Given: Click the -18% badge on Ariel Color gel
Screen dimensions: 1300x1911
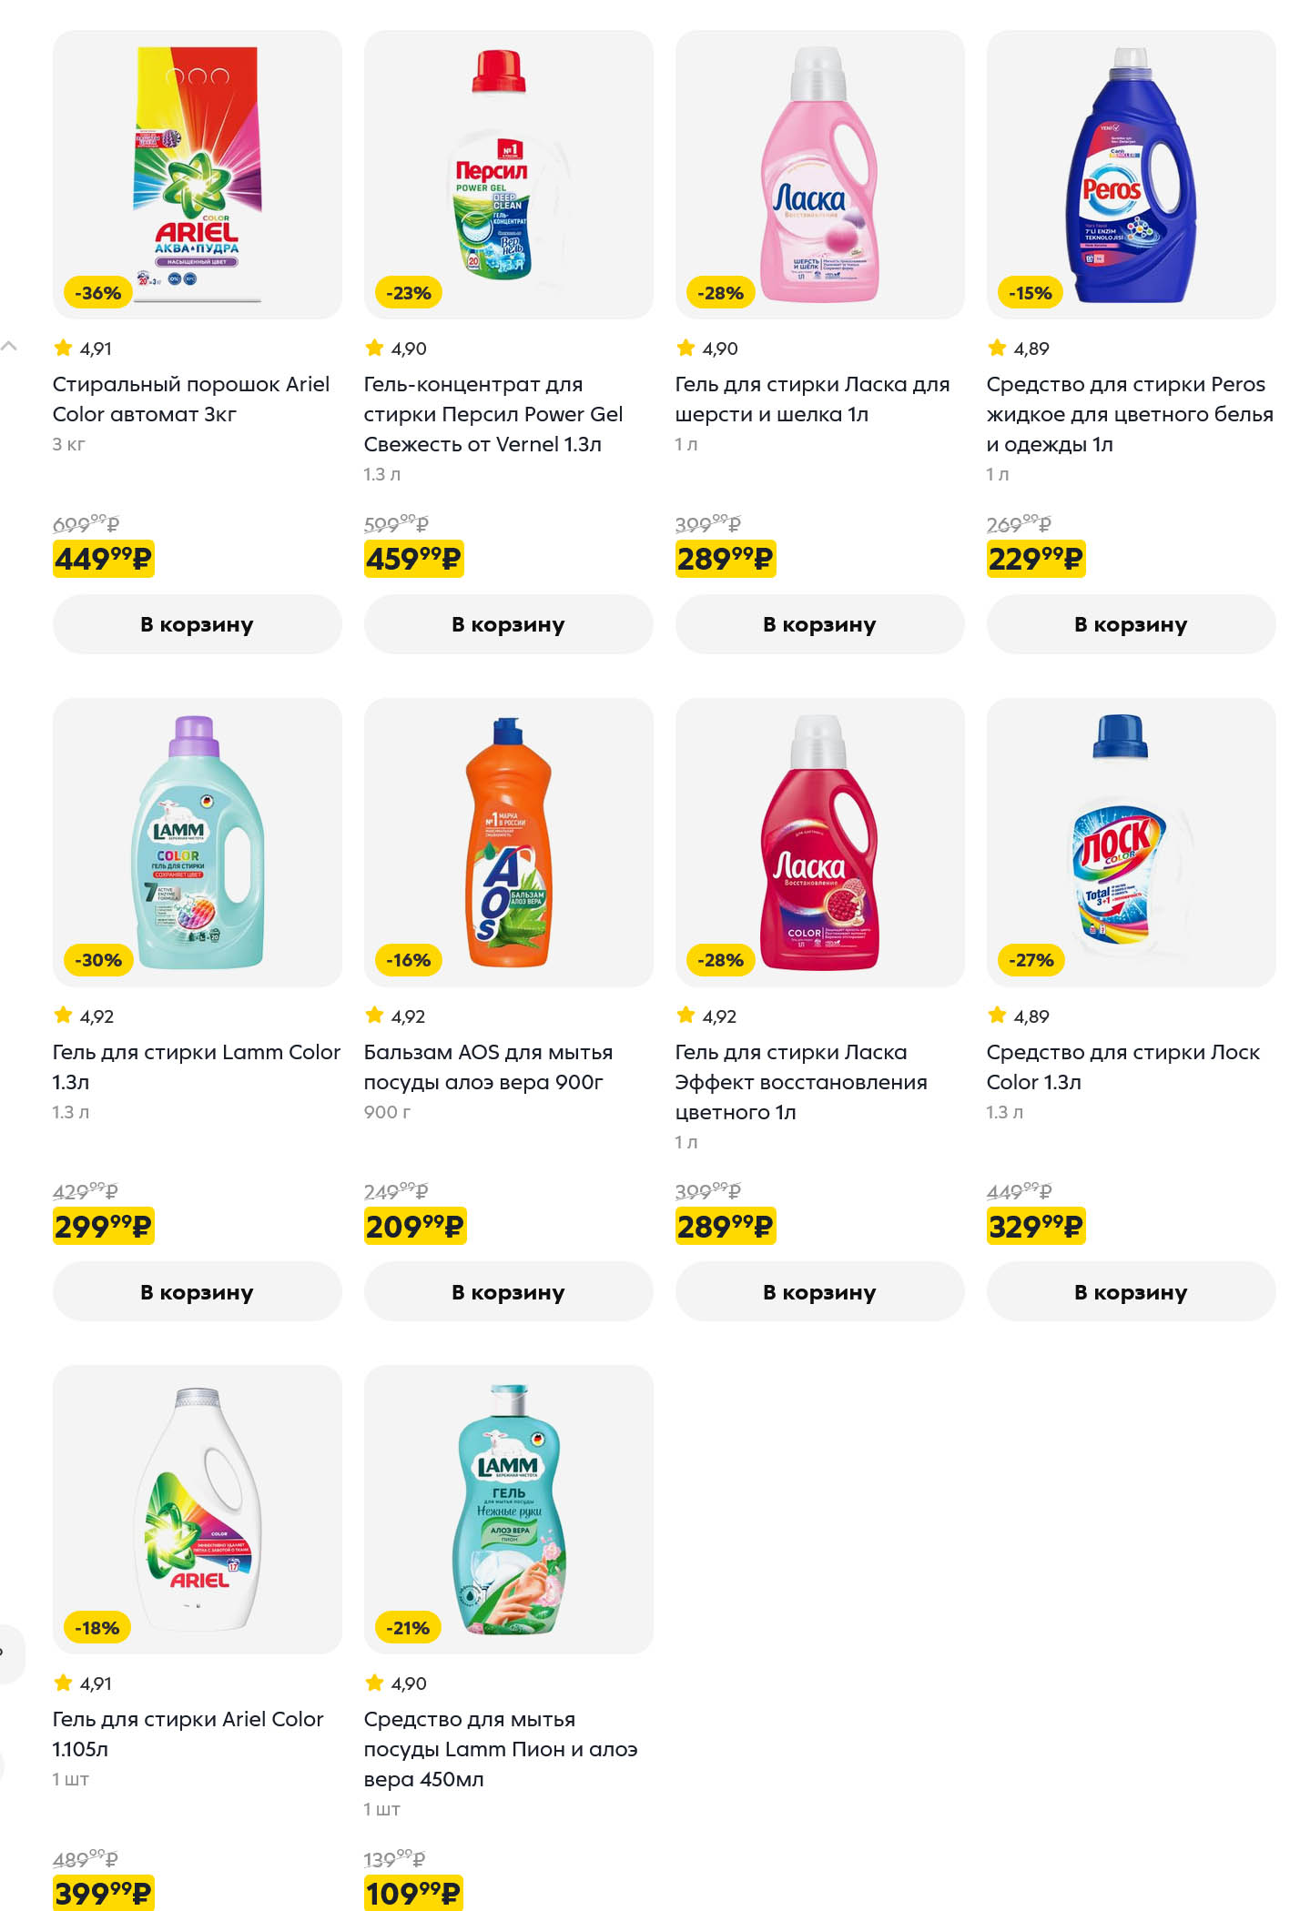Looking at the screenshot, I should (x=97, y=1628).
